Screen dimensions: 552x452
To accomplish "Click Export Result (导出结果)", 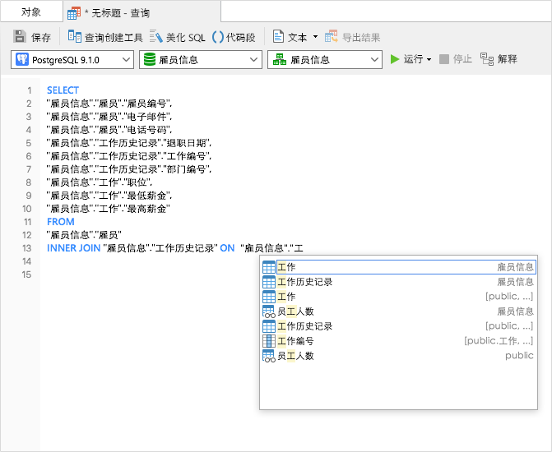I will pyautogui.click(x=352, y=37).
